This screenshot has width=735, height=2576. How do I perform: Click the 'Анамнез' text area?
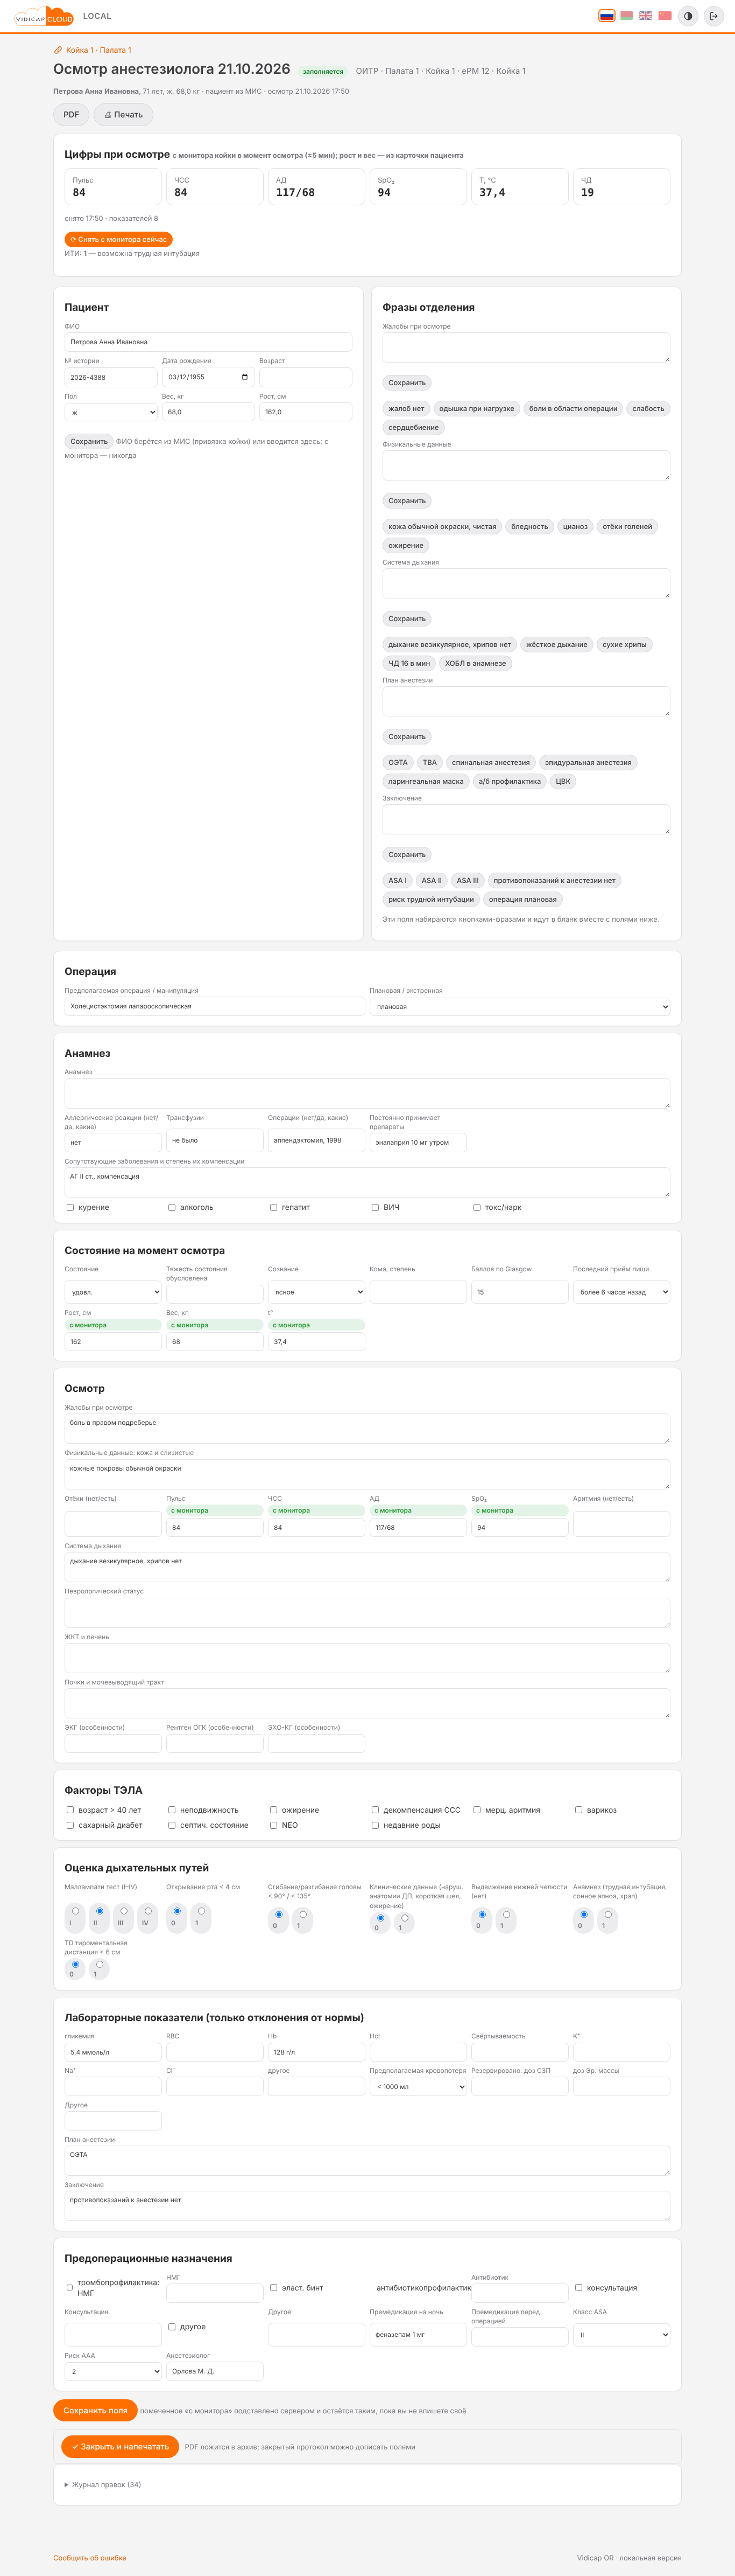pyautogui.click(x=367, y=1093)
